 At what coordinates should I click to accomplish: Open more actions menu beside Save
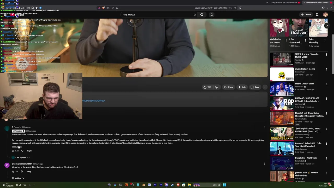(265, 87)
